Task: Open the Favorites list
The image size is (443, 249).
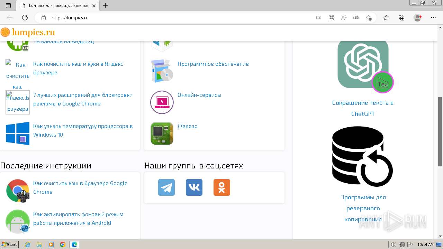Action: [386, 18]
